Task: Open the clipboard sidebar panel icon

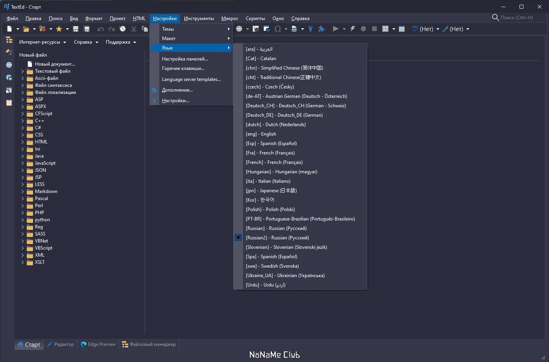Action: [9, 103]
